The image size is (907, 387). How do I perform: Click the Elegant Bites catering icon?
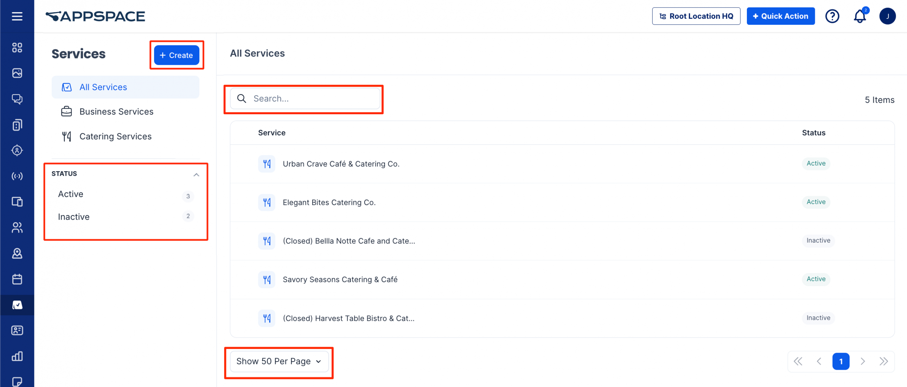coord(267,202)
